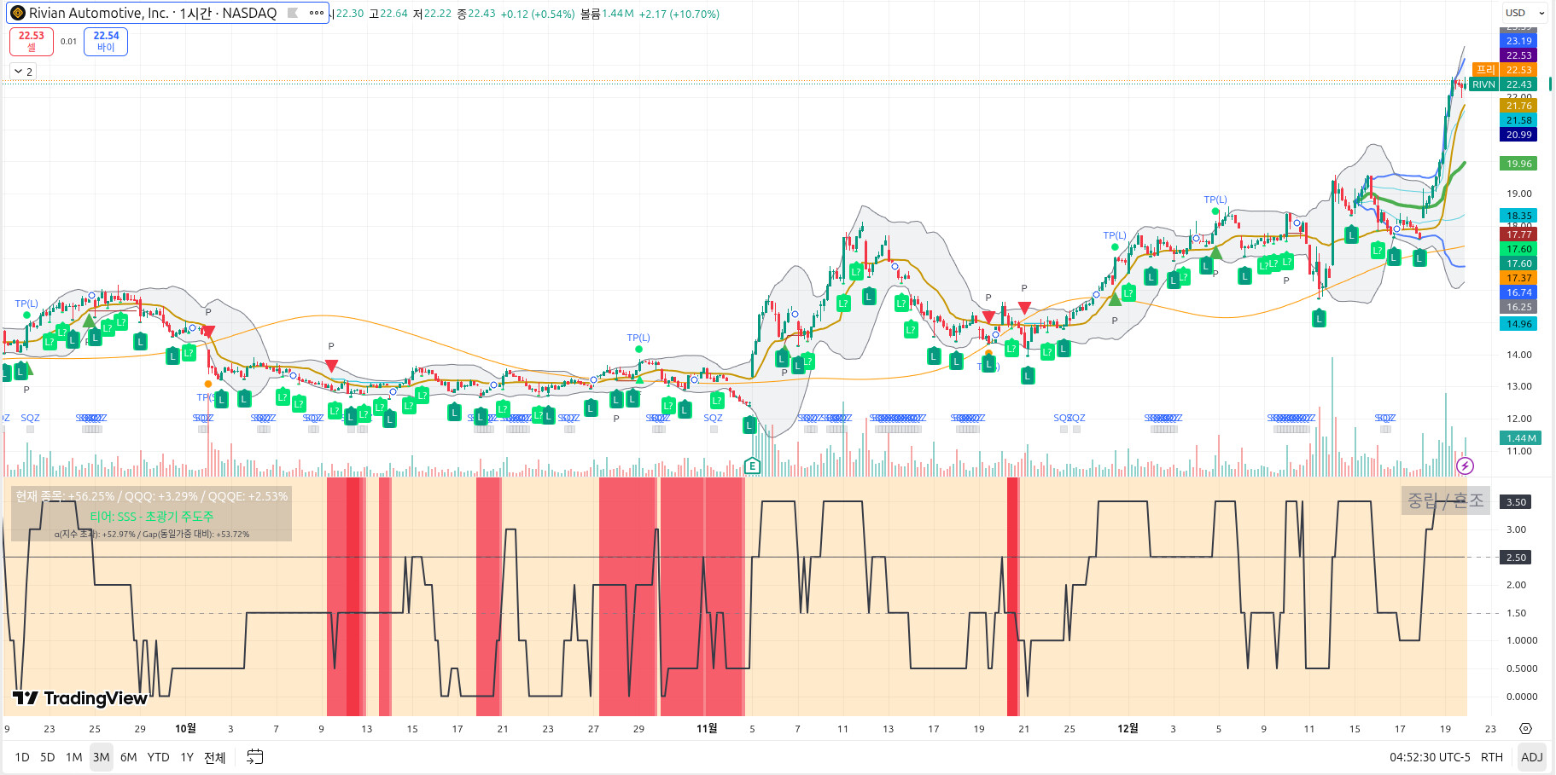Select the 1D time range

coord(22,757)
